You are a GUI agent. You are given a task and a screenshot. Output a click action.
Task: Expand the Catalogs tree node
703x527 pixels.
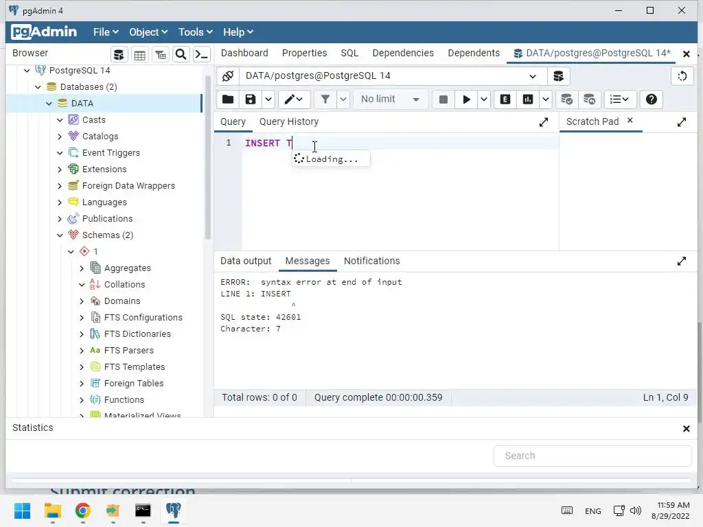click(x=60, y=137)
